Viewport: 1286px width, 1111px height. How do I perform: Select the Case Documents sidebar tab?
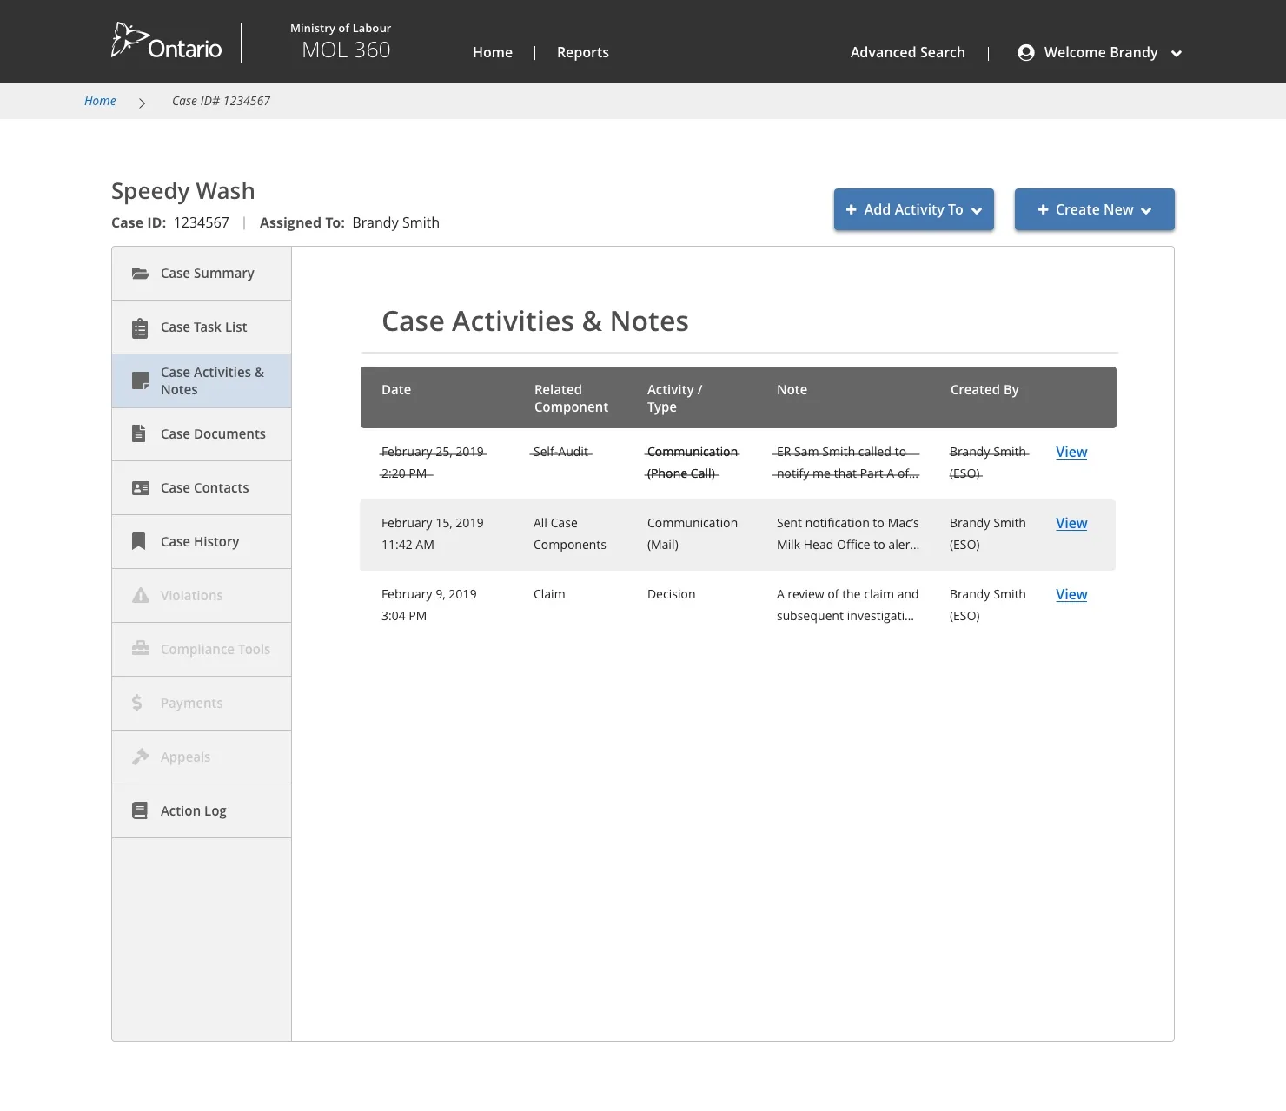coord(202,434)
